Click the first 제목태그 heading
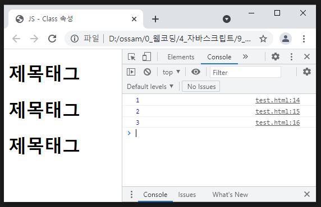321x207 pixels. [x=44, y=74]
